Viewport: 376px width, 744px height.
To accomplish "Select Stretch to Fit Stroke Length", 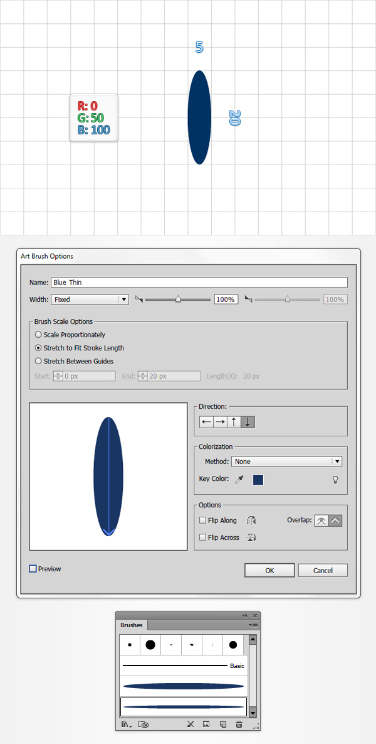I will [80, 348].
